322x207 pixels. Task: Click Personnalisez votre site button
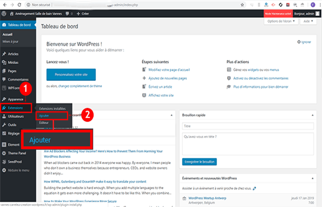pos(71,75)
